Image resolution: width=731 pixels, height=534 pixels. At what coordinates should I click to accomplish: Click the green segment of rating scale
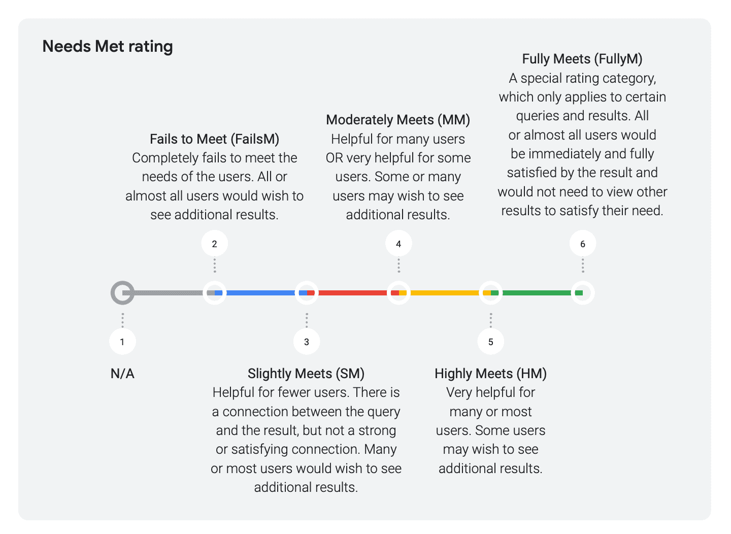tap(537, 293)
